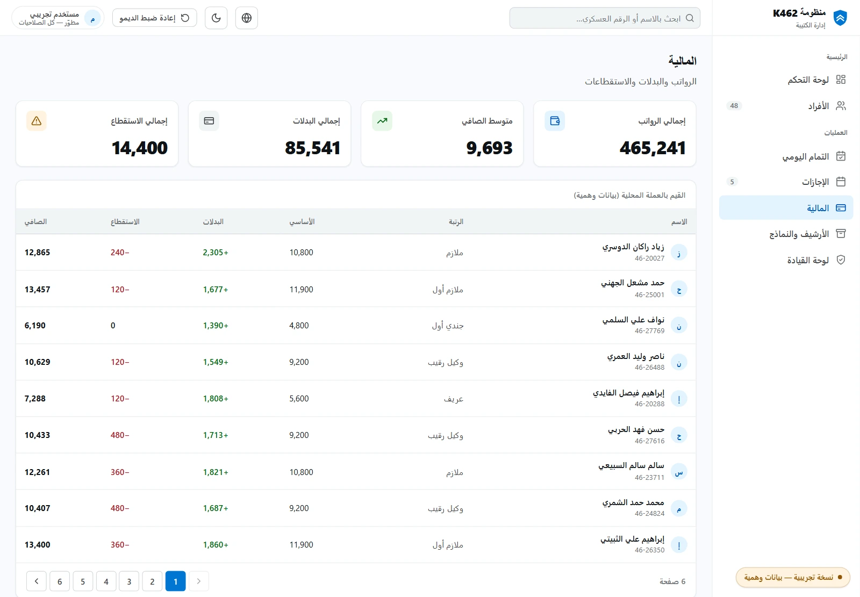860x597 pixels.
Task: Go to page 4 in pagination
Action: (x=106, y=581)
